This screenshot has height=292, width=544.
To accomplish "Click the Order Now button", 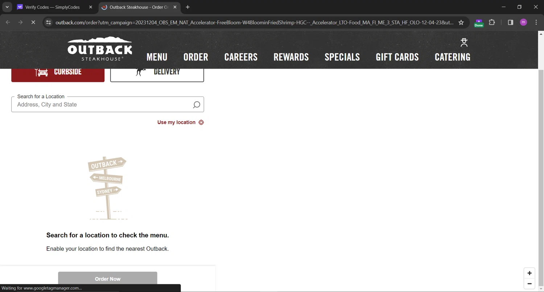I will 108,279.
